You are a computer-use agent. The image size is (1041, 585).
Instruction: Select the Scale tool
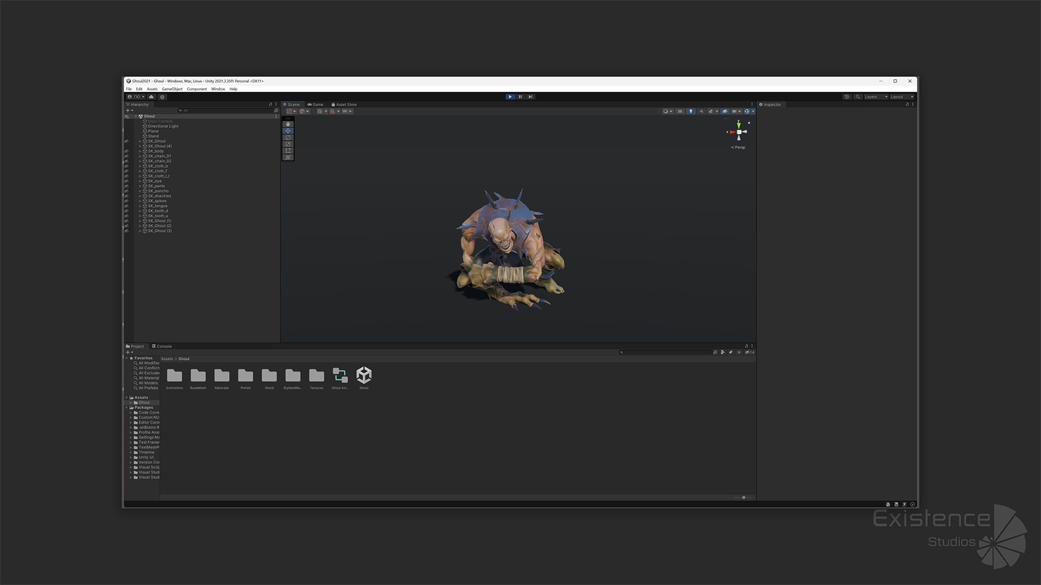[288, 144]
